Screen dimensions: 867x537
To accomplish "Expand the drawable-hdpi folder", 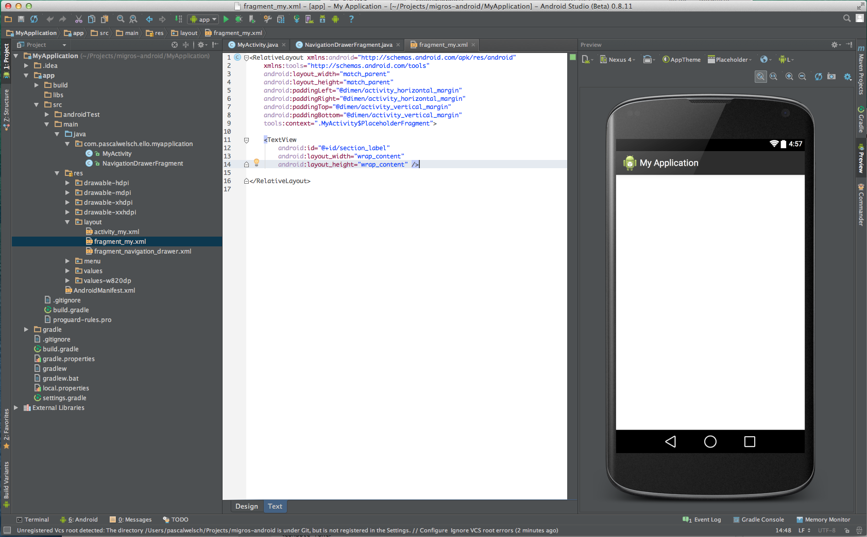I will 67,183.
